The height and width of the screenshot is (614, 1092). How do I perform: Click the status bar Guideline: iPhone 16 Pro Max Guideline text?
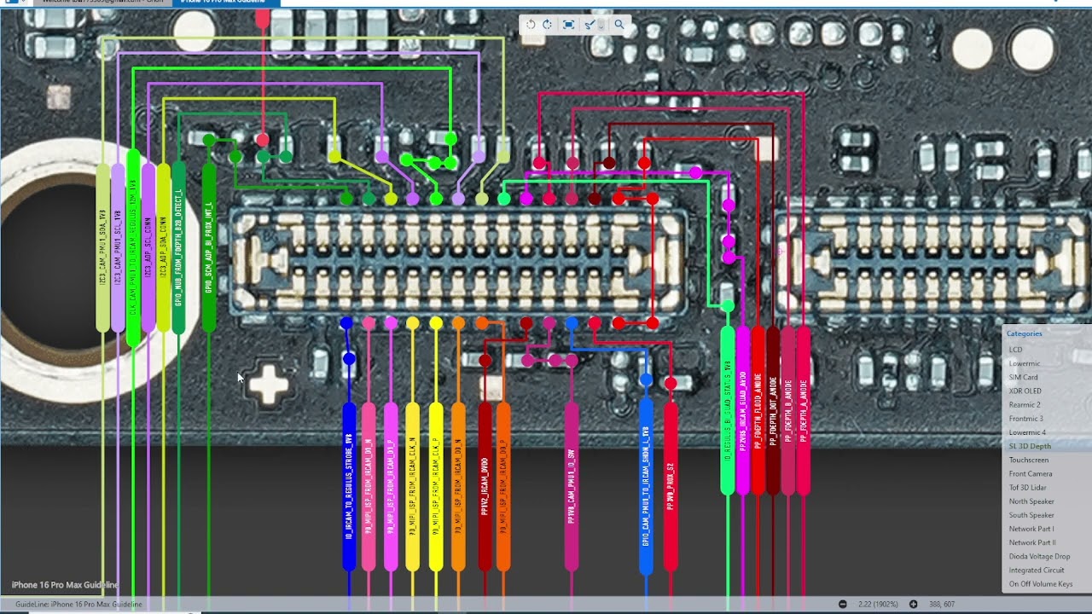[x=79, y=604]
